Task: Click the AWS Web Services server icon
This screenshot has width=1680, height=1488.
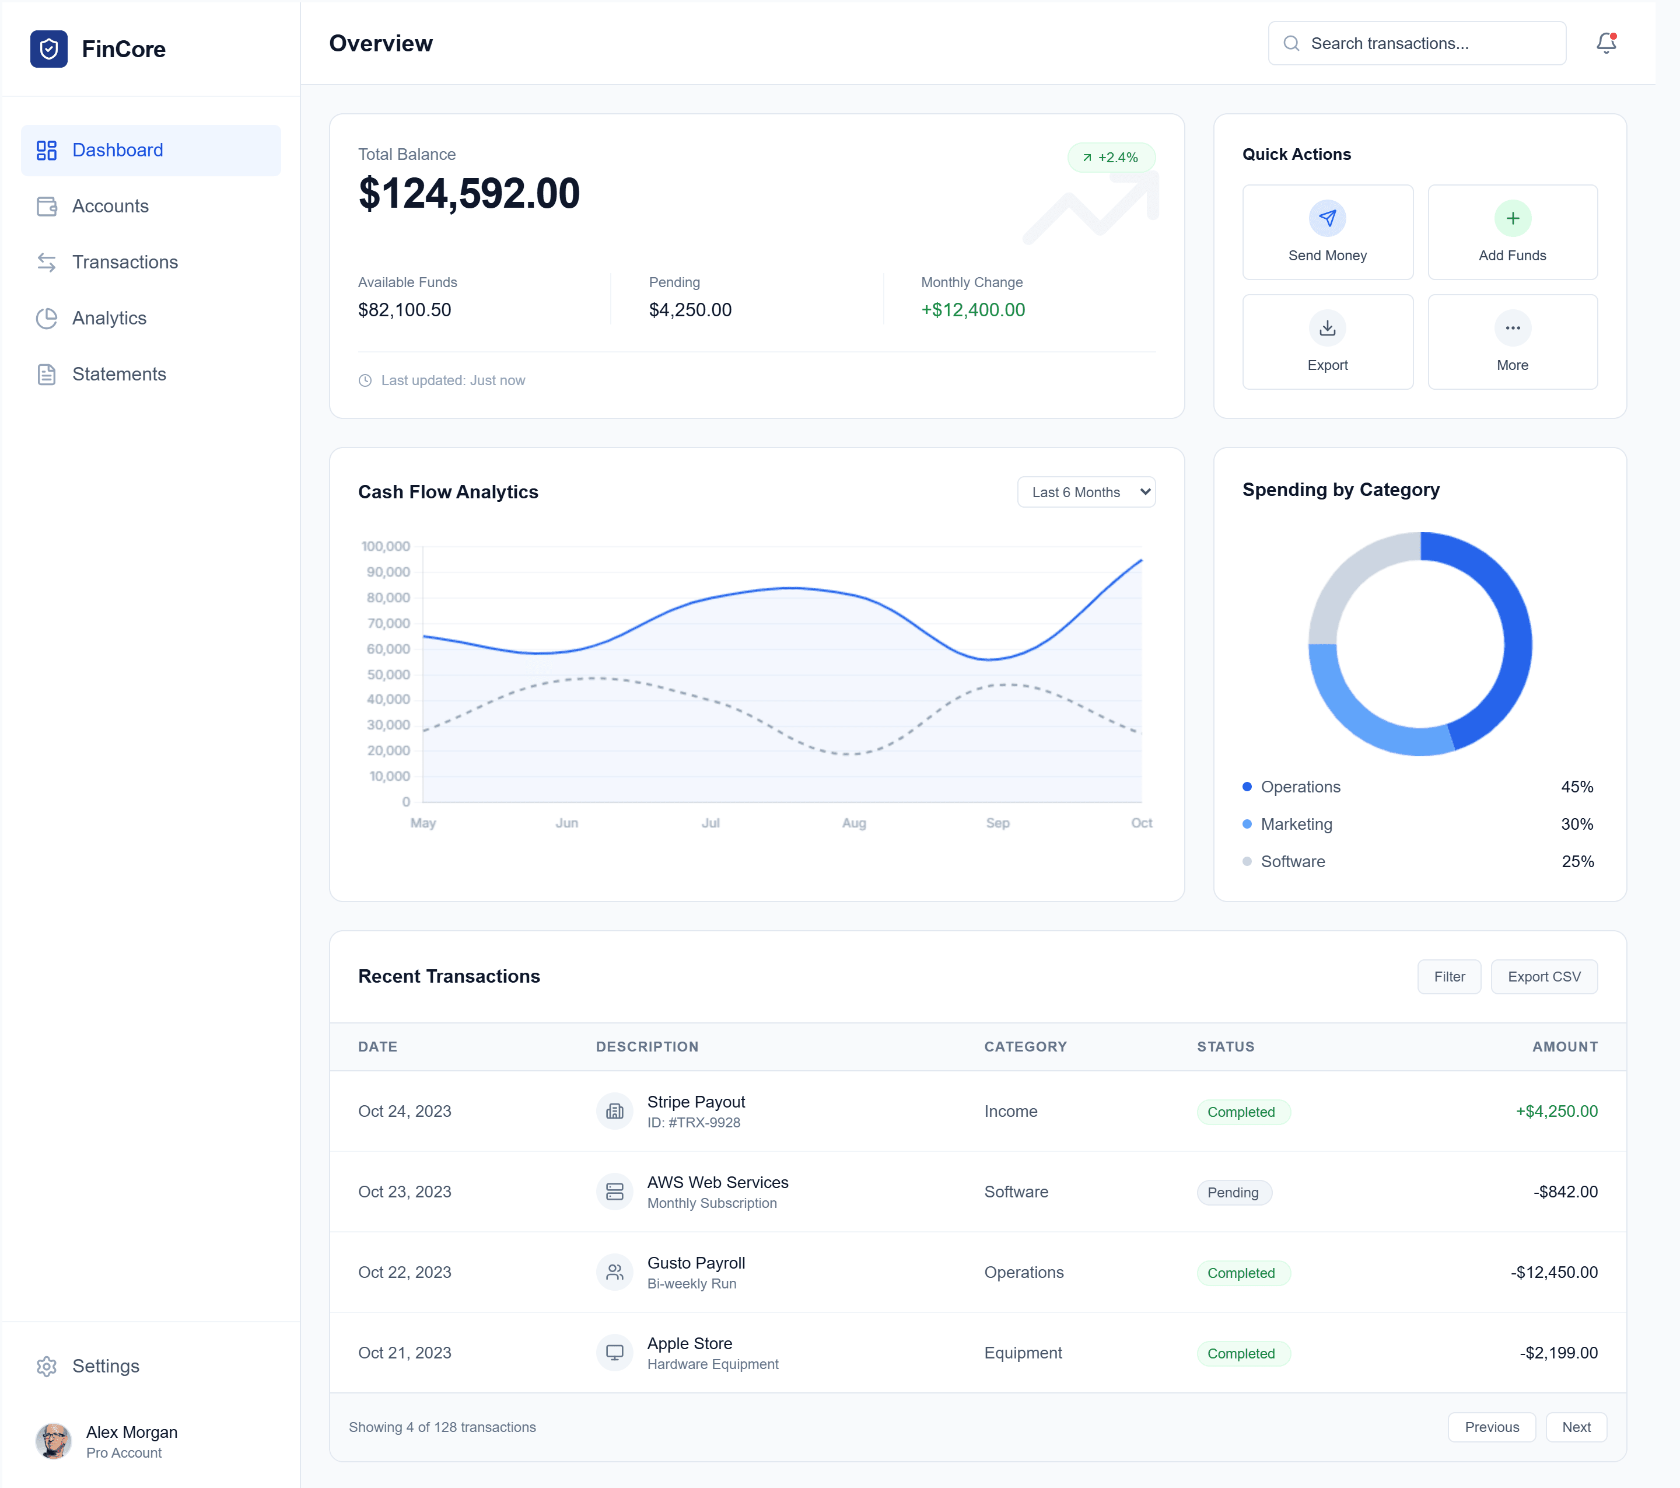Action: tap(614, 1192)
